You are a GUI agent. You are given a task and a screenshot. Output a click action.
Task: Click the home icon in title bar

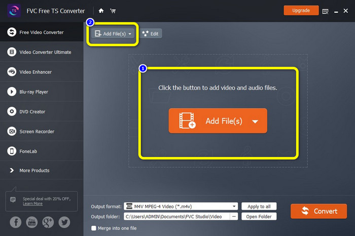click(101, 11)
